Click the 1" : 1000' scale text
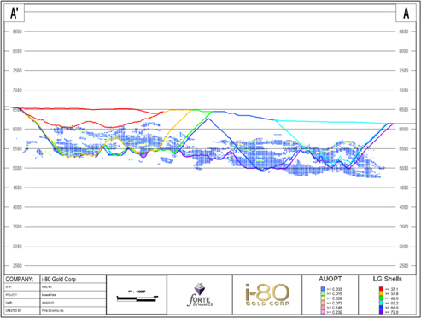 [137, 292]
